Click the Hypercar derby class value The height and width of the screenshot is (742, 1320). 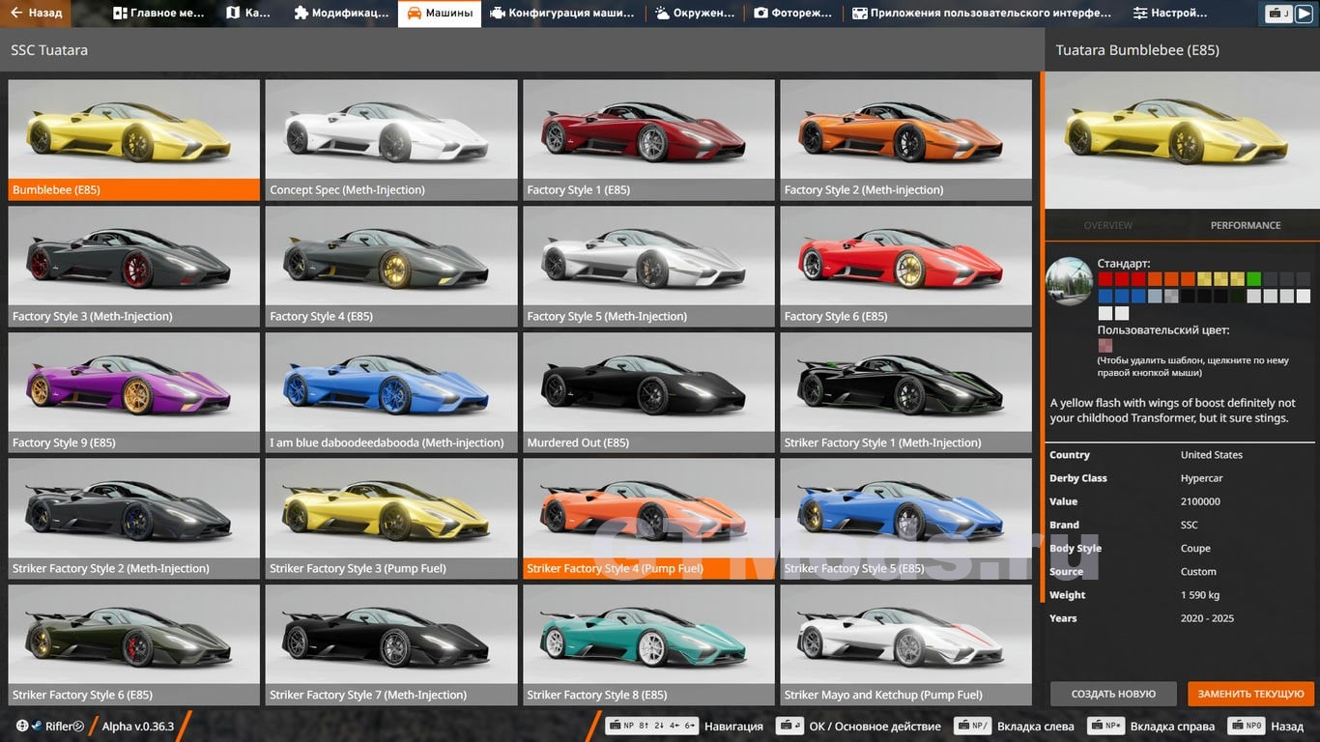pos(1204,478)
